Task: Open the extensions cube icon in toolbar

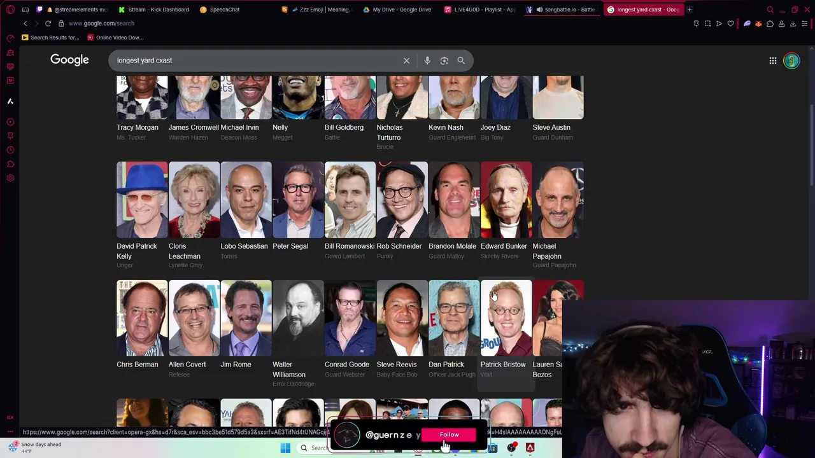Action: coord(770,24)
